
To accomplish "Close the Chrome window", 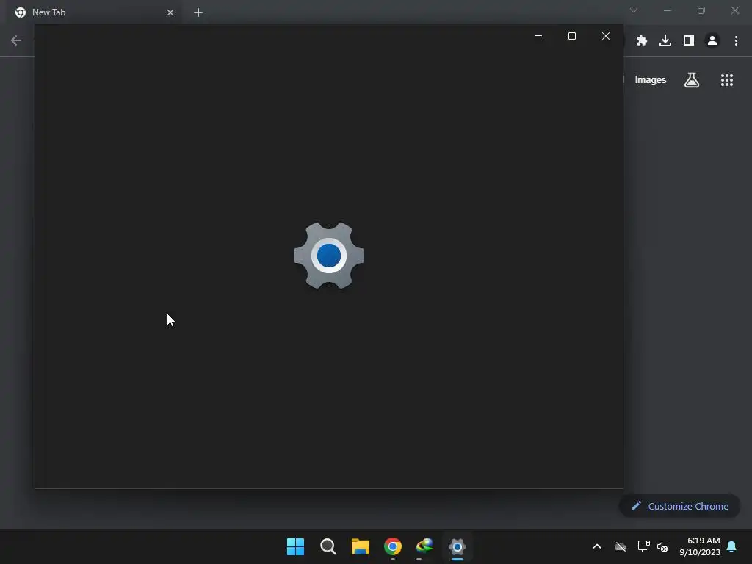I will click(x=734, y=10).
